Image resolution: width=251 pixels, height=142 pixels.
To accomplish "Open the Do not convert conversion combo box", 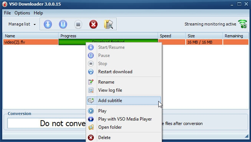I will pyautogui.click(x=46, y=123).
